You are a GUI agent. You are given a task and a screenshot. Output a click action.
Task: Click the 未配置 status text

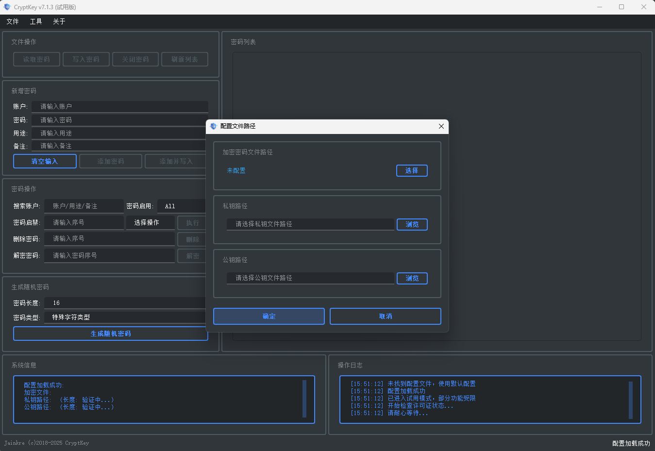236,170
